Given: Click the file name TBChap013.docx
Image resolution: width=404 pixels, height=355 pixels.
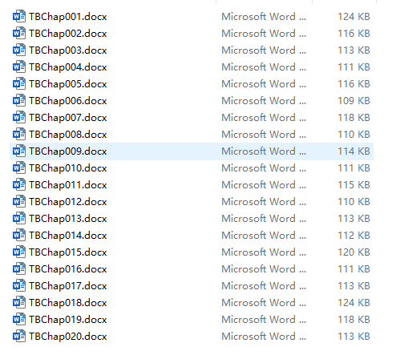Looking at the screenshot, I should click(68, 219).
